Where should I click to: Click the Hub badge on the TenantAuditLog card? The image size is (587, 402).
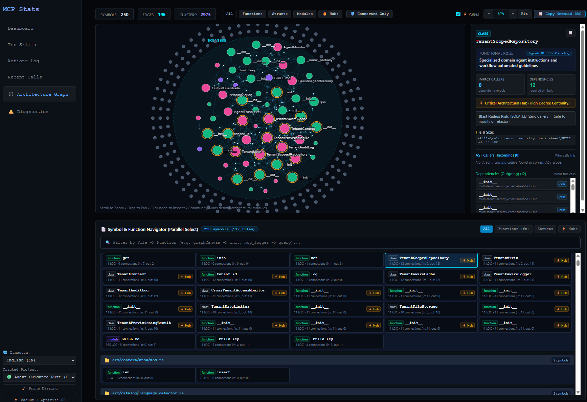[x=186, y=293]
